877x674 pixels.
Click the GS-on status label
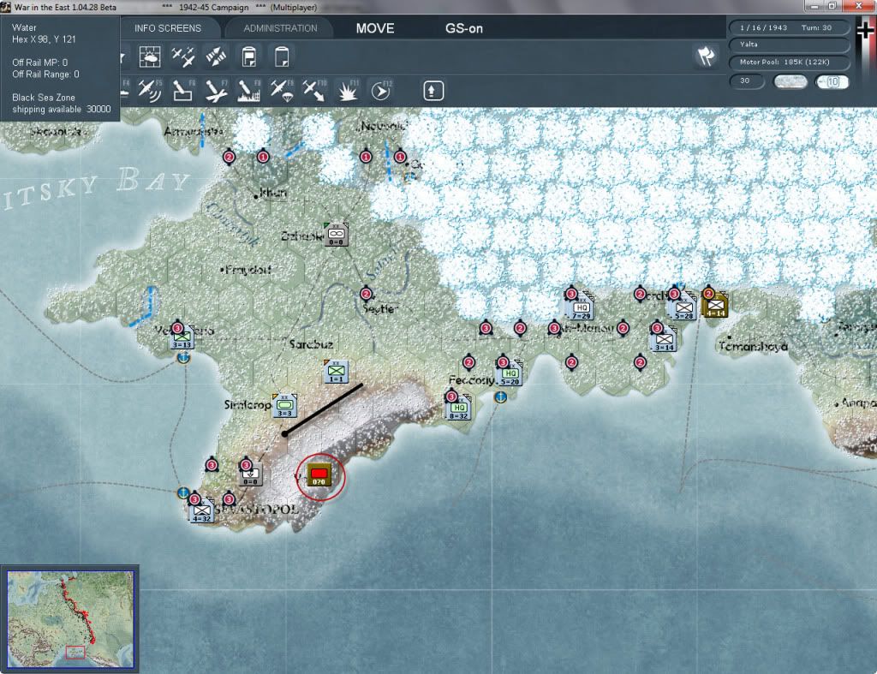coord(463,28)
